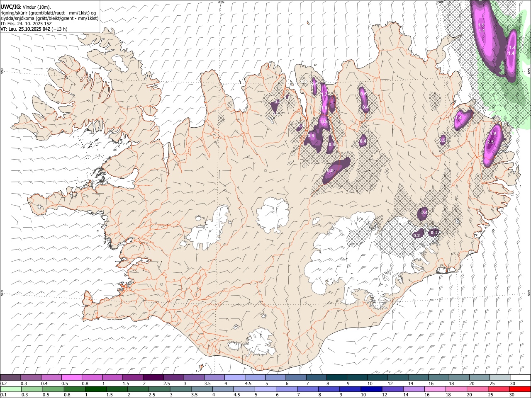Pick the lavender 14 mm swatch in lower legend
This screenshot has width=531, height=398.
tap(413, 389)
